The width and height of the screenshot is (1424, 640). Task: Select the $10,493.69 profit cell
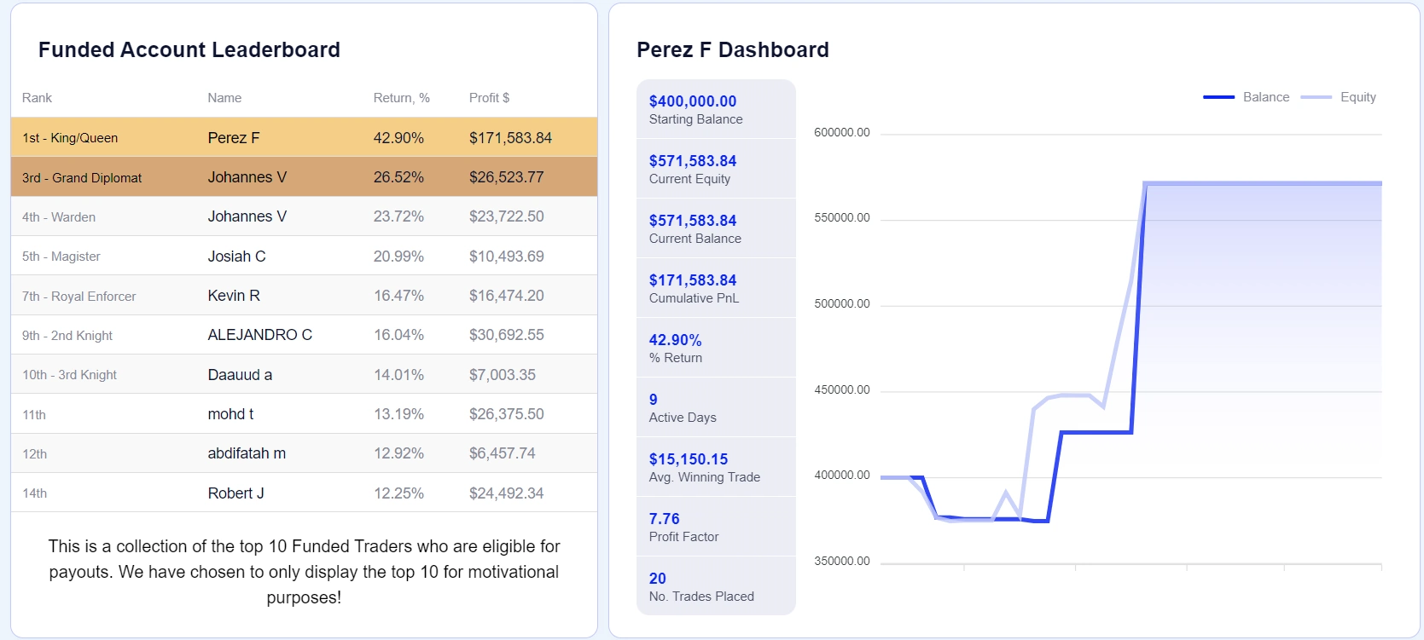coord(506,257)
